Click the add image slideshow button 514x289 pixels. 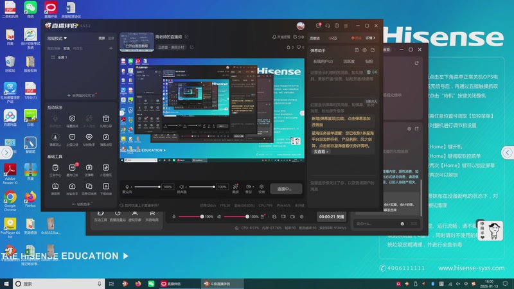point(81,95)
